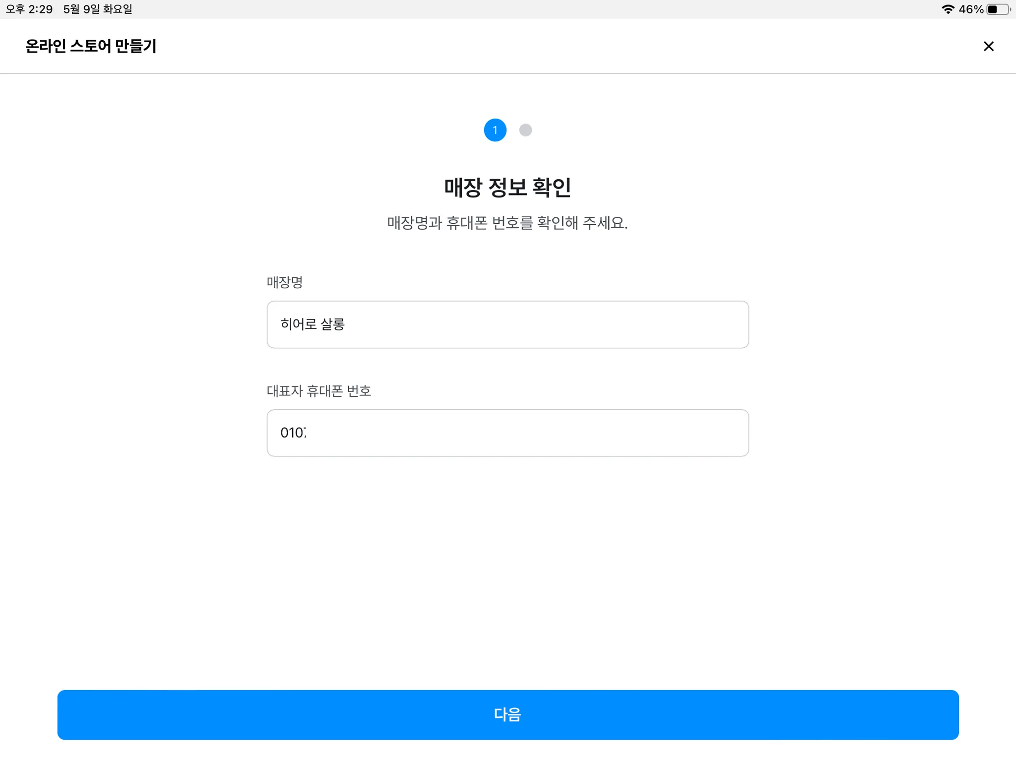The image size is (1016, 762).
Task: Focus the 매장명 input field
Action: pos(507,324)
